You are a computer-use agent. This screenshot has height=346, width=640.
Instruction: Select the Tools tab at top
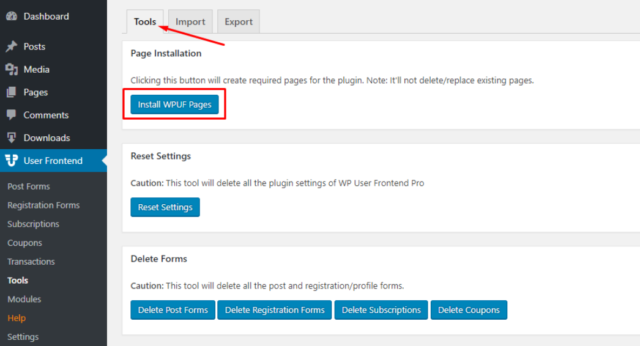[145, 21]
